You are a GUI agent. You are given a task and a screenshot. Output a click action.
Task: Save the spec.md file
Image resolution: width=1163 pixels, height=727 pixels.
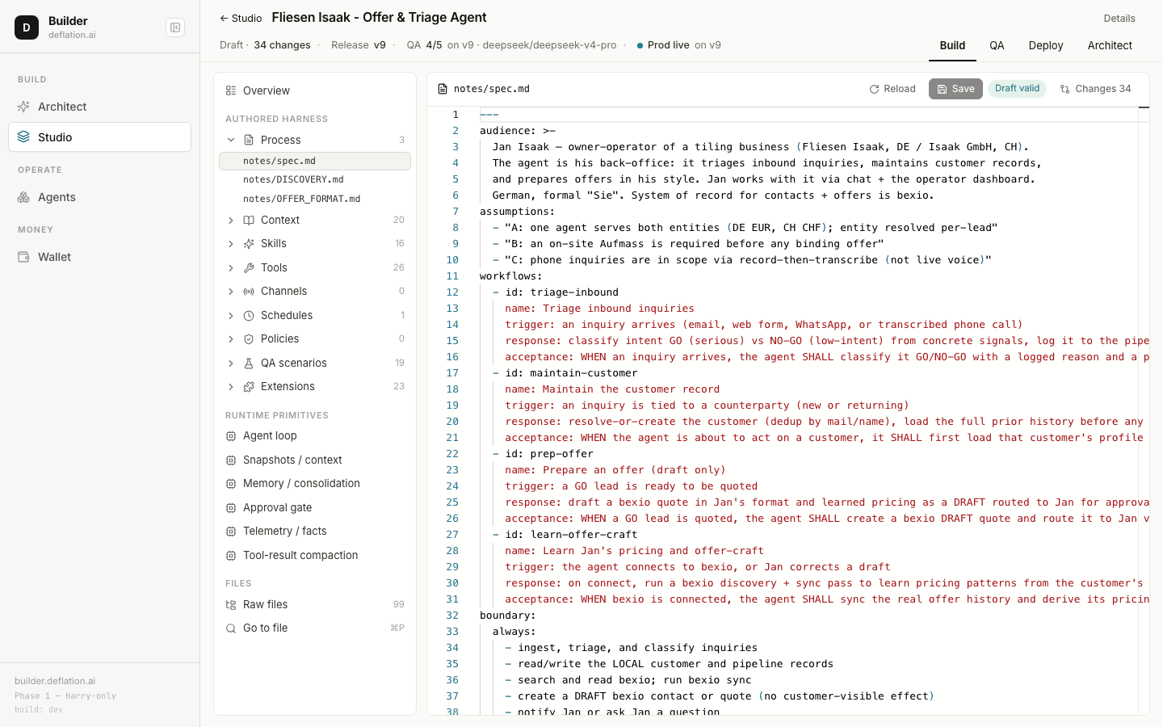955,89
